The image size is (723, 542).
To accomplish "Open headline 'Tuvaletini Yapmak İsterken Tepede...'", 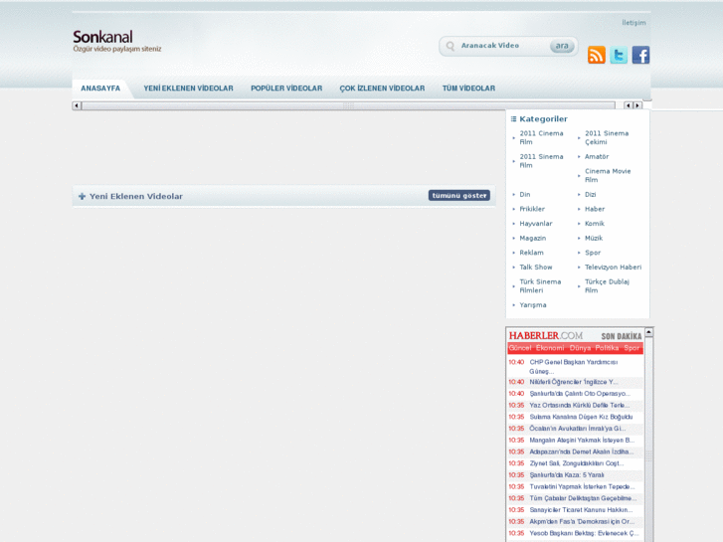I will click(582, 486).
